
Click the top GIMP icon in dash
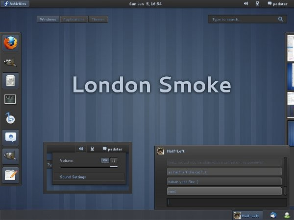tap(10, 62)
